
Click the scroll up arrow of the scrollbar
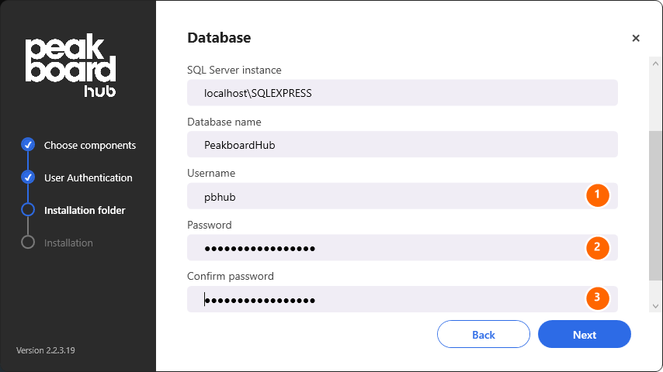coord(655,64)
